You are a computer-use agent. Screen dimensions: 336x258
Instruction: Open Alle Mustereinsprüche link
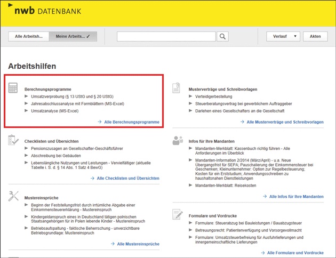[x=134, y=244]
